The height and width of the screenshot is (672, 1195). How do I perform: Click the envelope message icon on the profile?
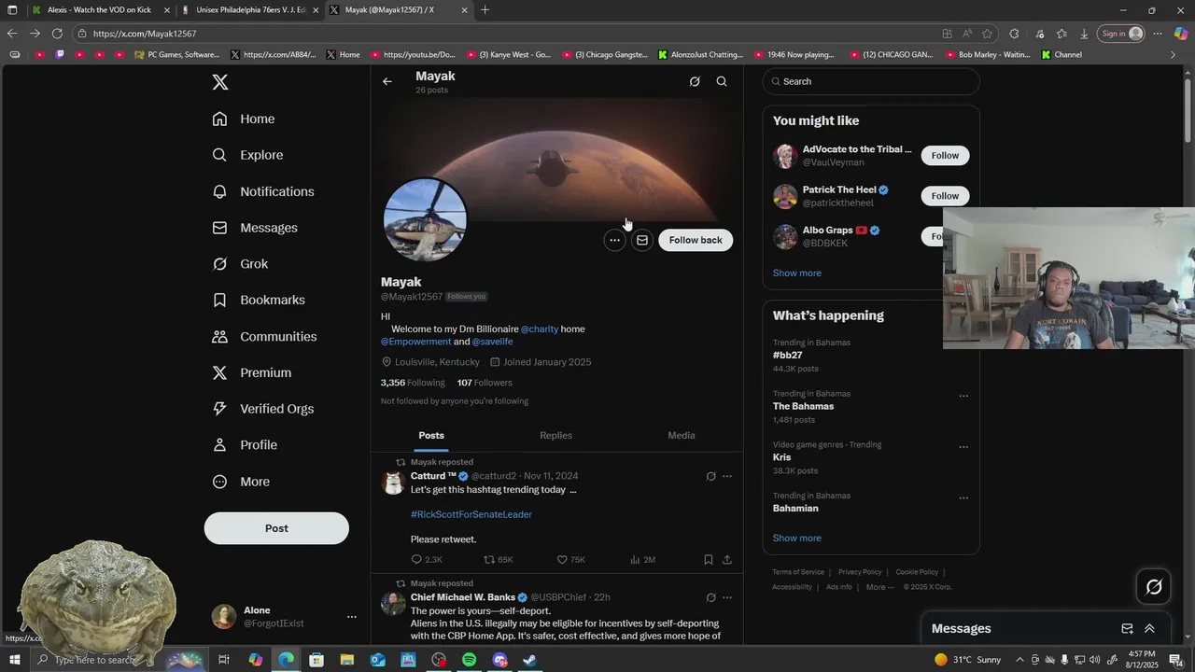pyautogui.click(x=642, y=240)
